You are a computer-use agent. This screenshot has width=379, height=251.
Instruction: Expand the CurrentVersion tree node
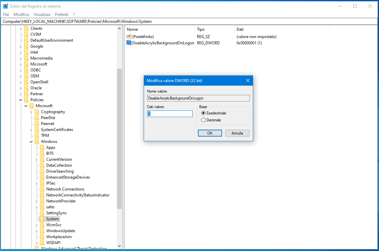click(x=37, y=159)
